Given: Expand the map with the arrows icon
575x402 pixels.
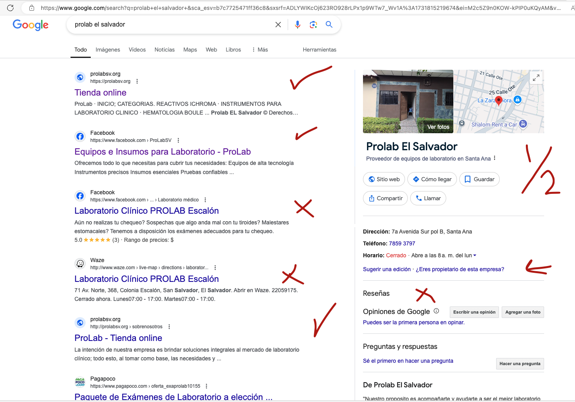Looking at the screenshot, I should pos(536,78).
